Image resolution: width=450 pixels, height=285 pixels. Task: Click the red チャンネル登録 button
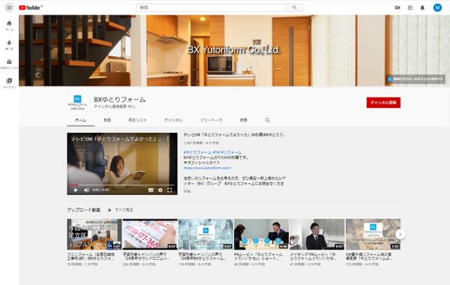coord(383,102)
